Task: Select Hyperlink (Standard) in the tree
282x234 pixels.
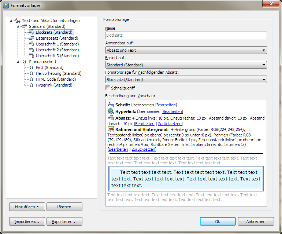Action: [54, 85]
